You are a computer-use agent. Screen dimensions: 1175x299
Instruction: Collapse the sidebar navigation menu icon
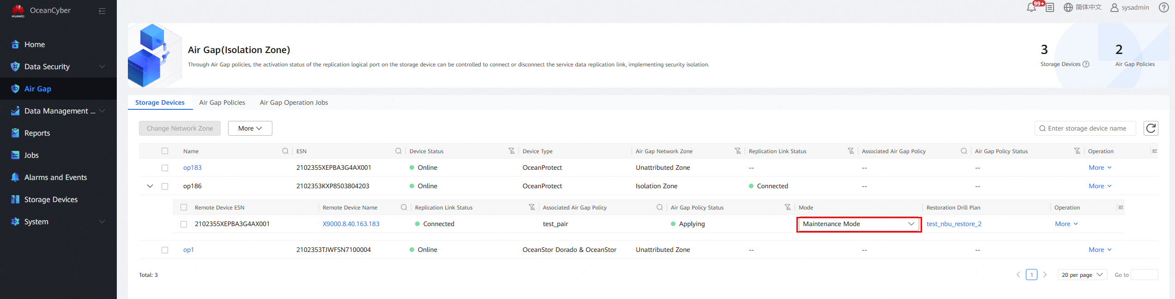click(102, 11)
